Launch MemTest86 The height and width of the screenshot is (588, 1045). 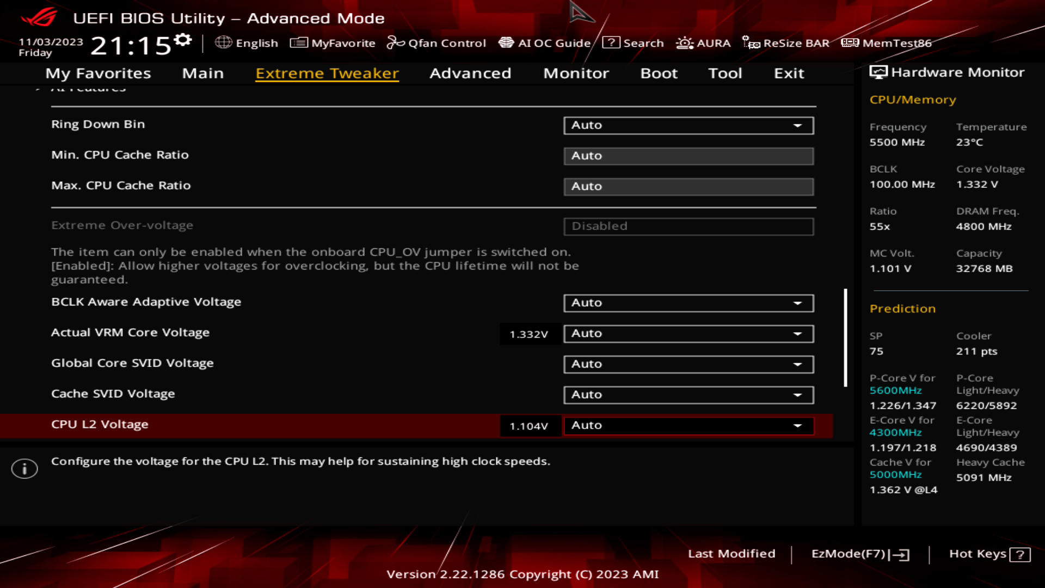click(887, 43)
